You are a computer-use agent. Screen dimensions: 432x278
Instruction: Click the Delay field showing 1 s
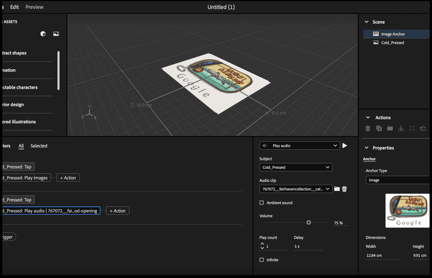[x=308, y=246]
